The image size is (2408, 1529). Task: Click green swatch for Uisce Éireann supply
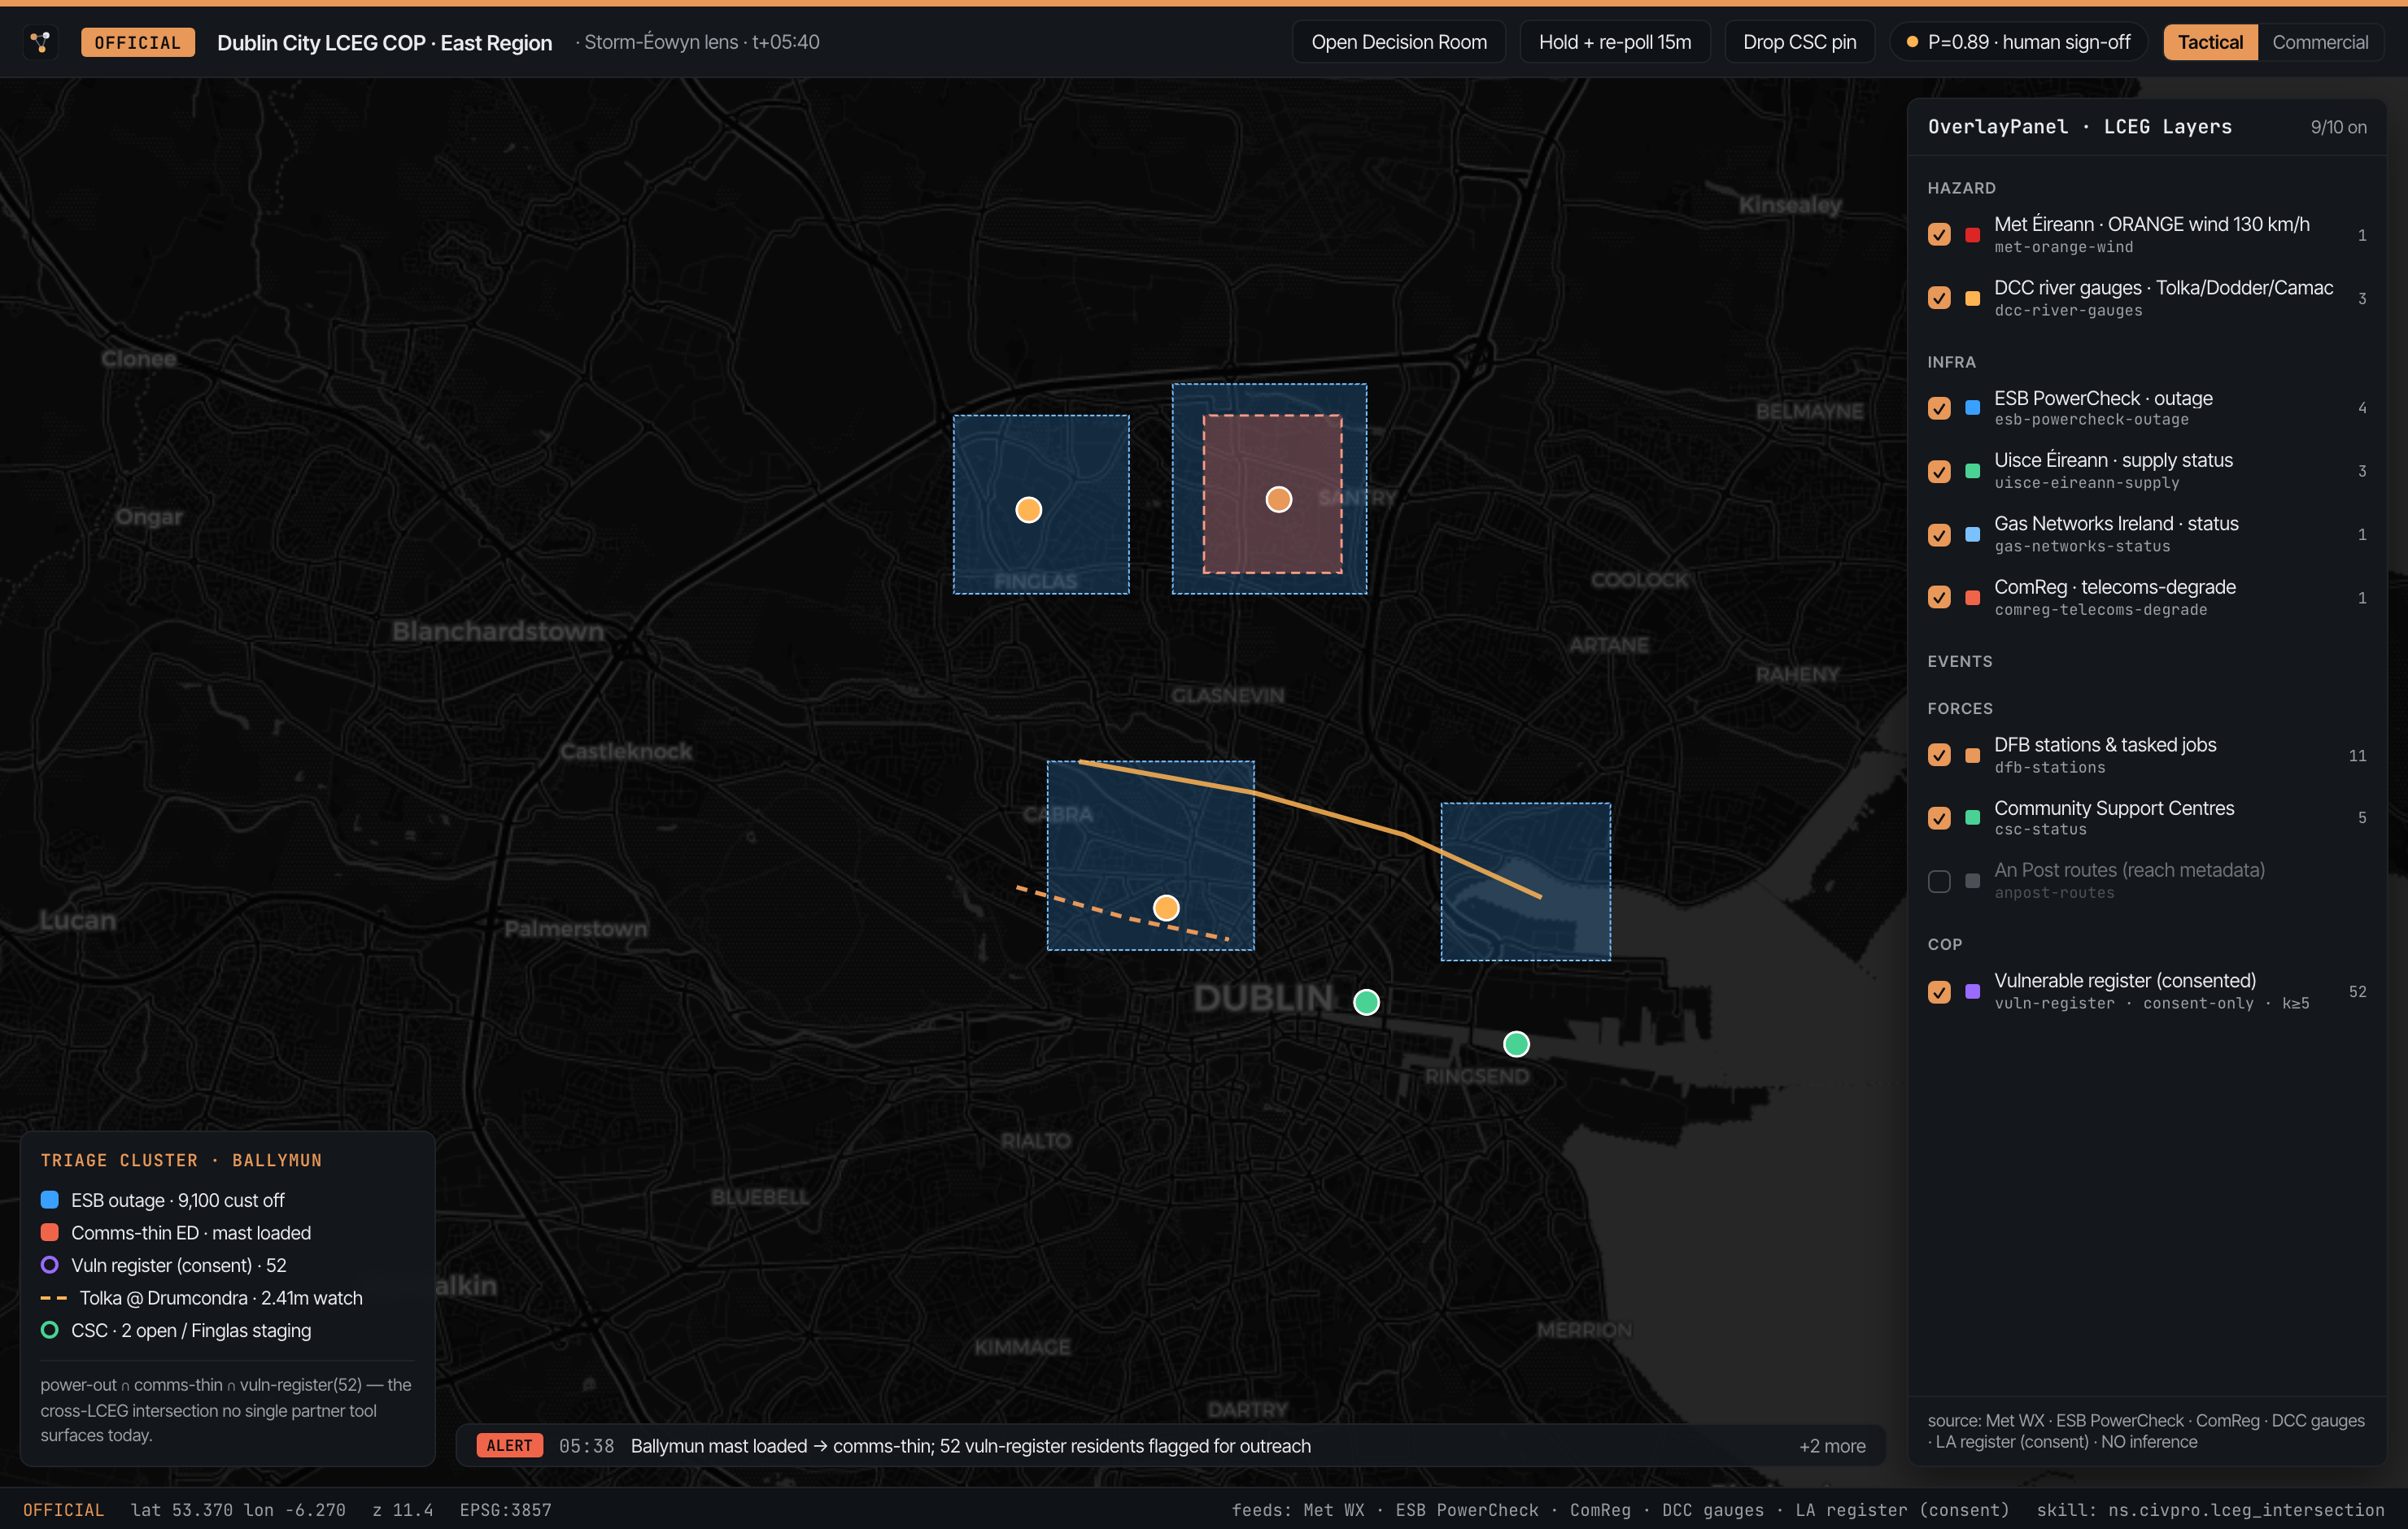point(1972,471)
